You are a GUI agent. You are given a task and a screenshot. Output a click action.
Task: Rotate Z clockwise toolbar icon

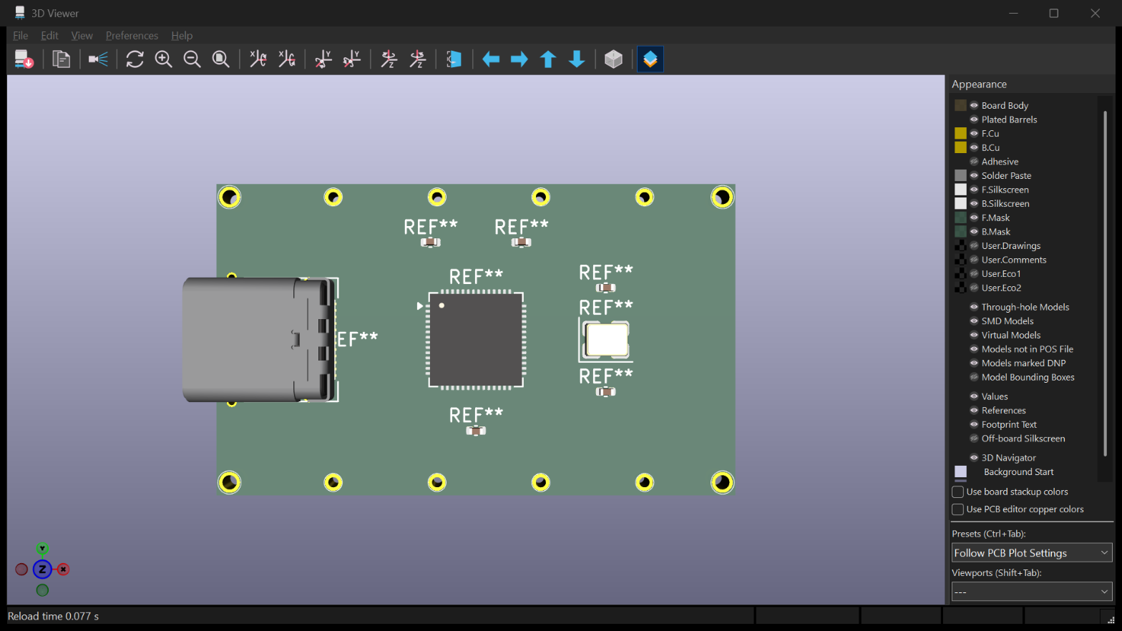coord(389,59)
